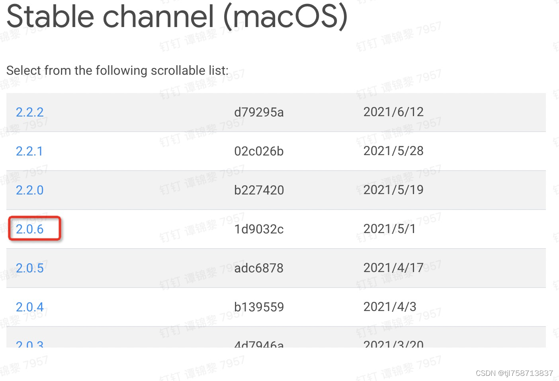Open the 2.2.1 version download link
This screenshot has width=559, height=381.
[x=29, y=151]
